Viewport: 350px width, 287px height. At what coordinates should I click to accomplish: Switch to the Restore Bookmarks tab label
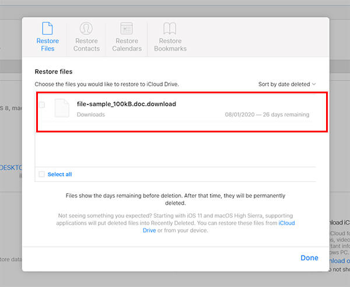coord(170,45)
